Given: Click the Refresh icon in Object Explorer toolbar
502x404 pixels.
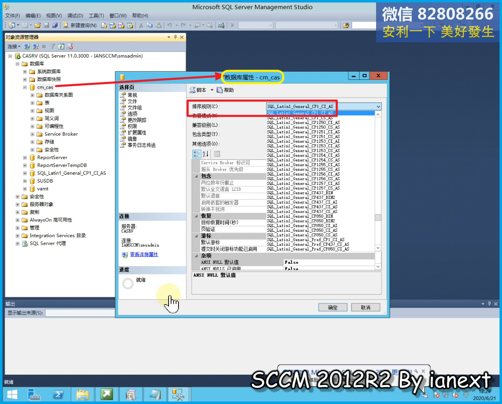Looking at the screenshot, I should point(61,46).
